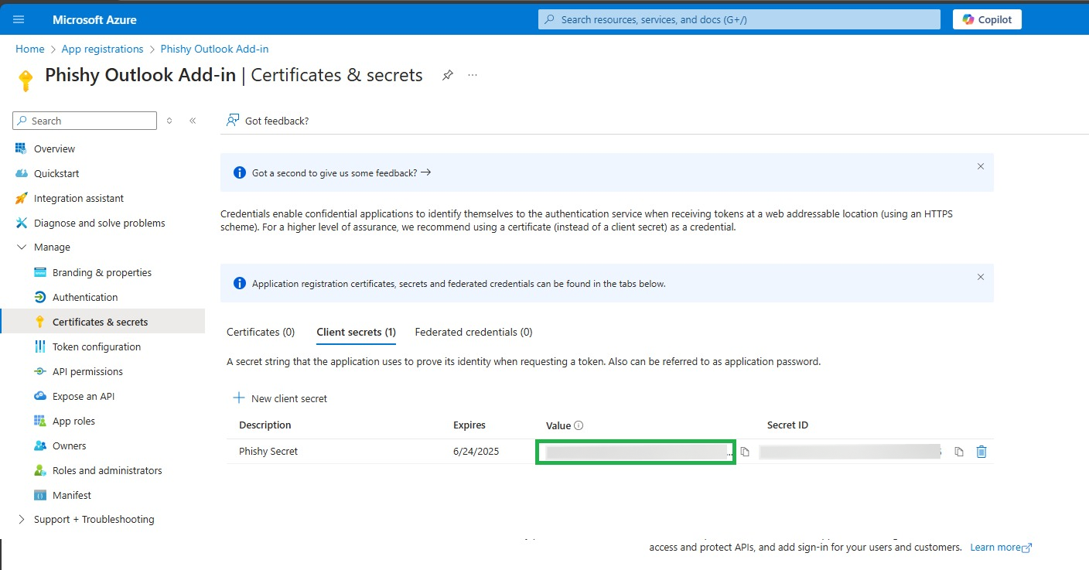
Task: Click the 6/24/2025 expiry date
Action: [x=476, y=451]
